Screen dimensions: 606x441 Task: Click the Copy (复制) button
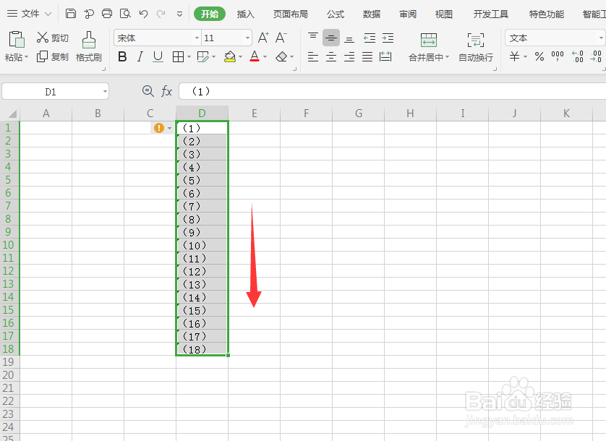[x=53, y=57]
